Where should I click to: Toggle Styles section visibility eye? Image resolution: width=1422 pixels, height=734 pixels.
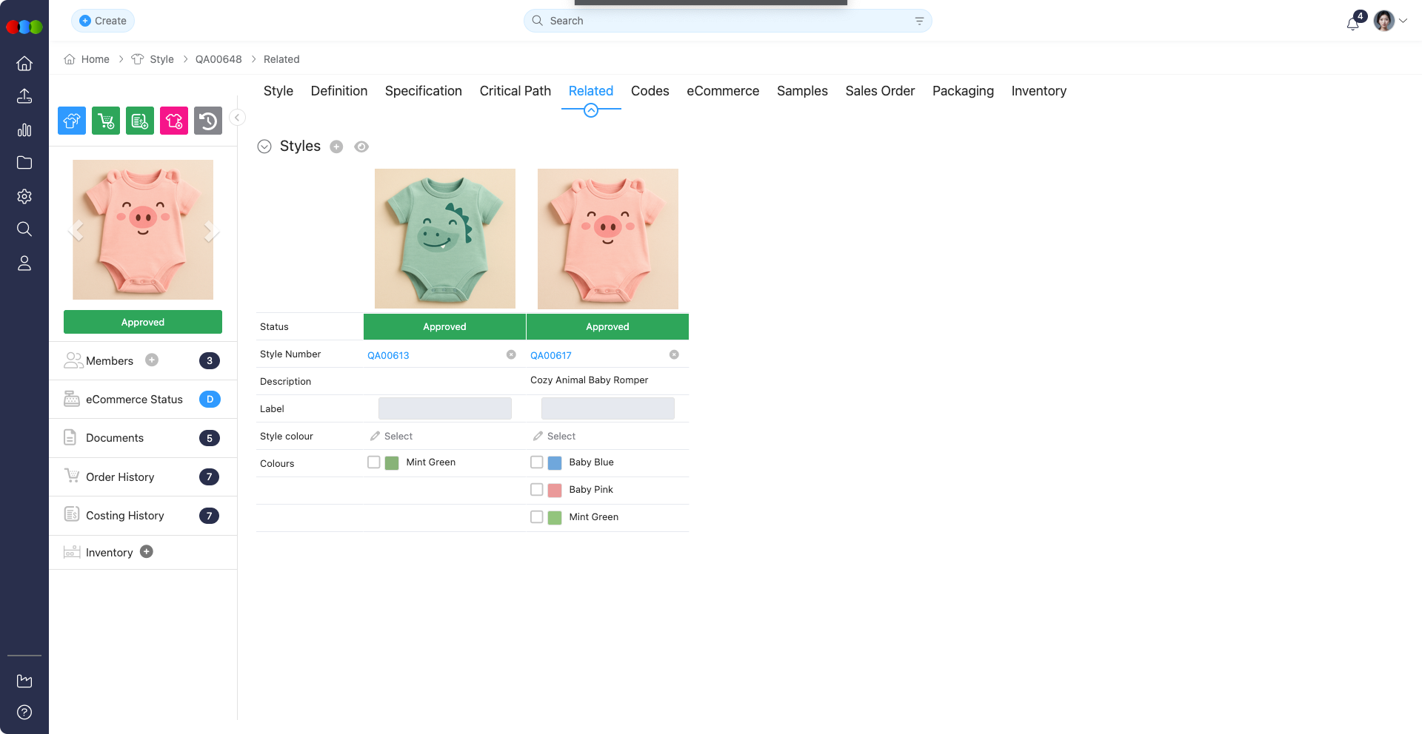coord(361,147)
